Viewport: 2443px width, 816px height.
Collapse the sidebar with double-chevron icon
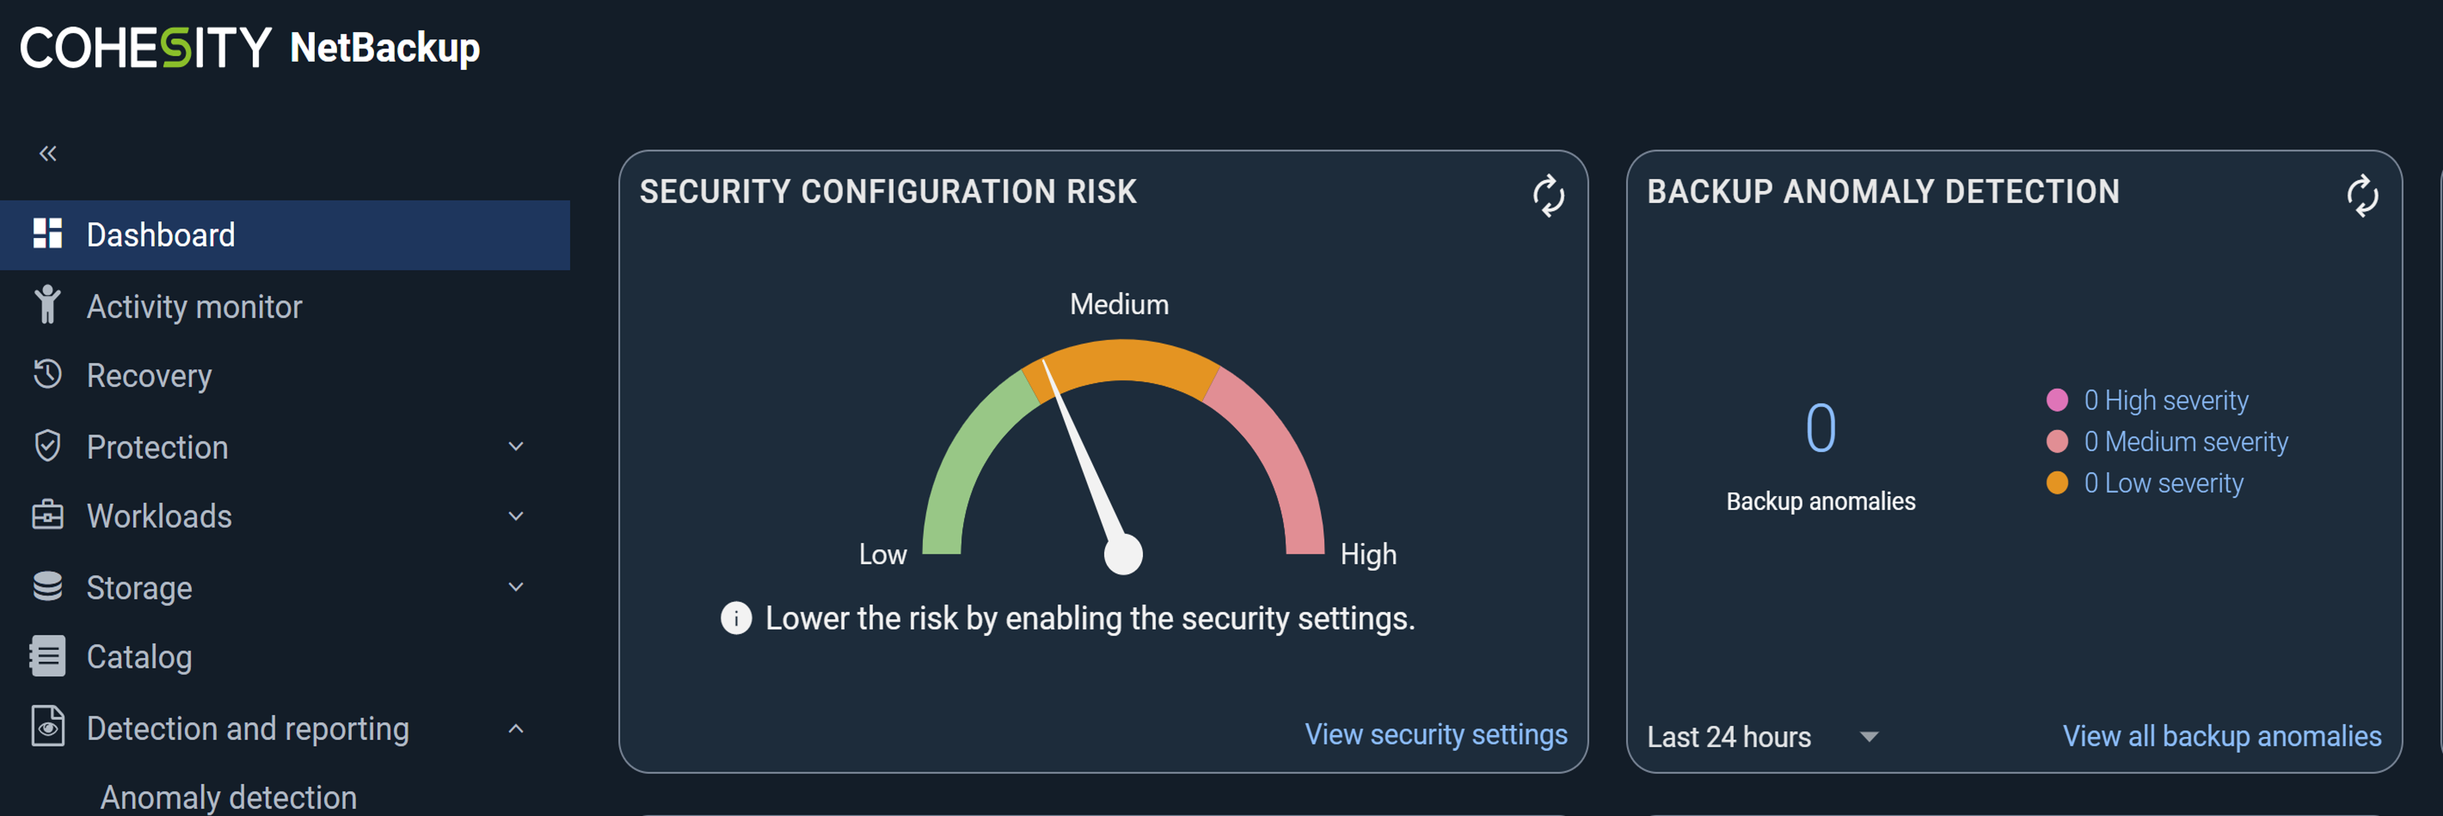point(47,153)
